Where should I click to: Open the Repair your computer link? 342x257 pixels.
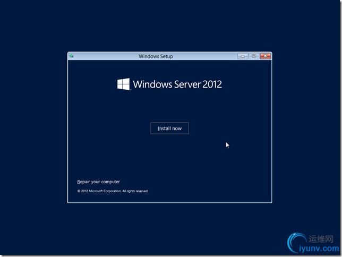[98, 182]
